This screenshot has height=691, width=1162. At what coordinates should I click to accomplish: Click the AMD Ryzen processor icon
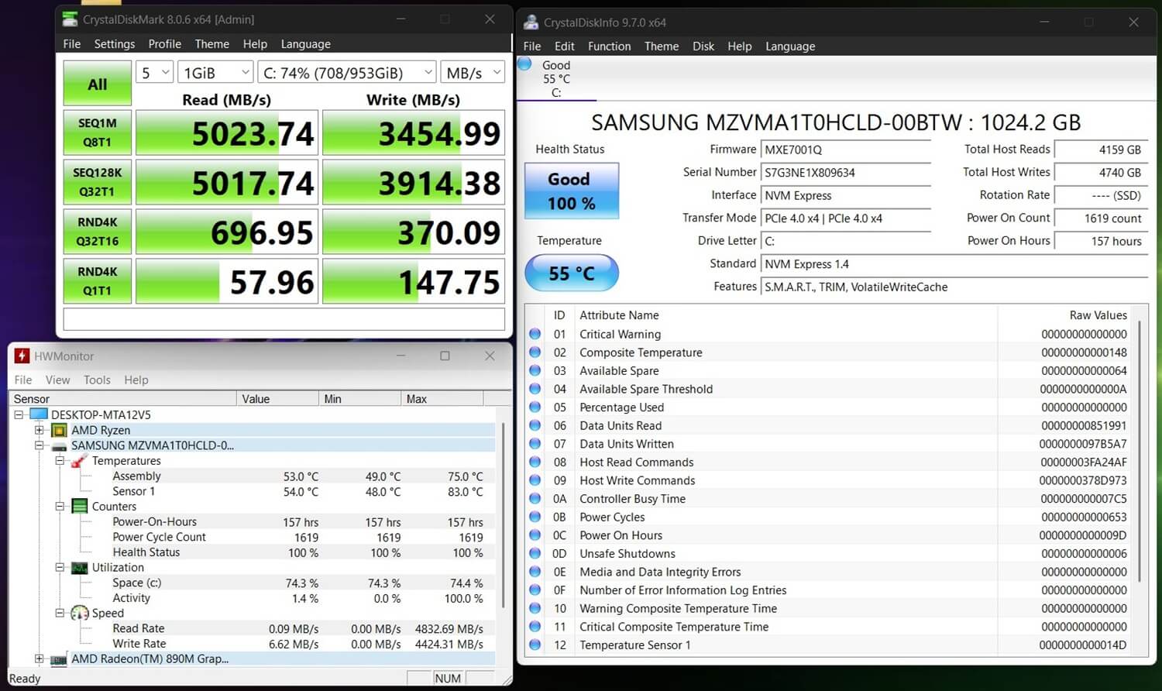(60, 430)
